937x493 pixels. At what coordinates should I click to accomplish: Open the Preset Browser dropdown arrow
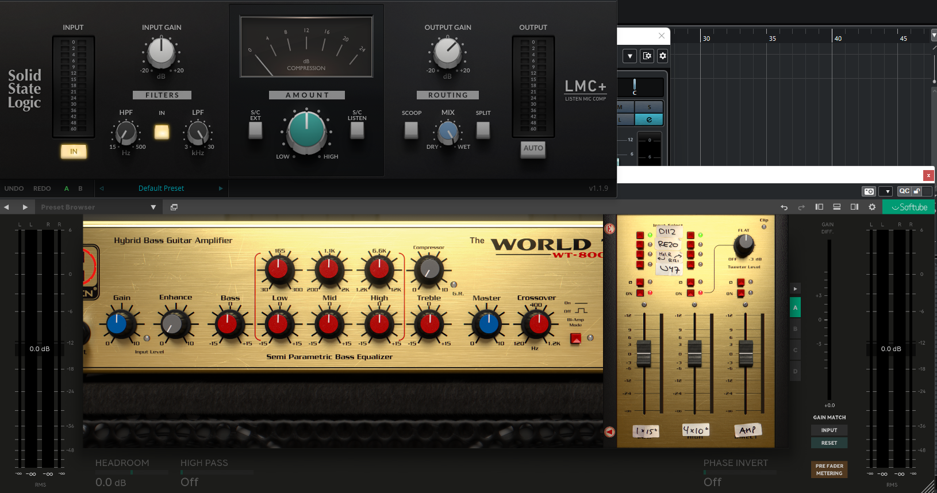tap(153, 207)
